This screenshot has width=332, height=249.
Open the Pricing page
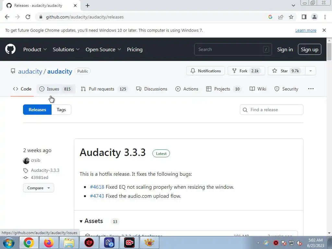point(135,49)
